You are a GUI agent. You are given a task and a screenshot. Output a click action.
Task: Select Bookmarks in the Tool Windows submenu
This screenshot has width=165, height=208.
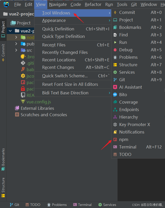[138, 27]
